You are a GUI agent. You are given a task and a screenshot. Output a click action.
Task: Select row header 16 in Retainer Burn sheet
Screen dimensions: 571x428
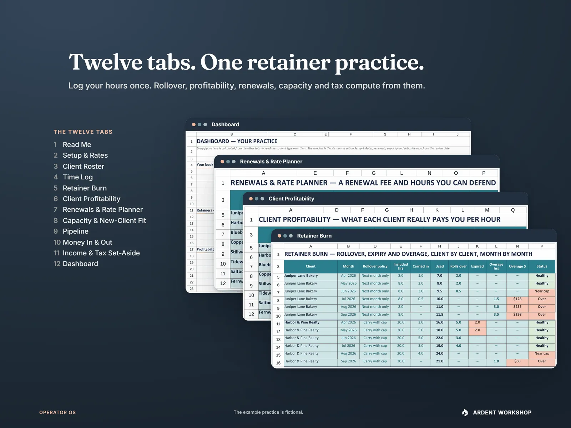[x=278, y=363]
